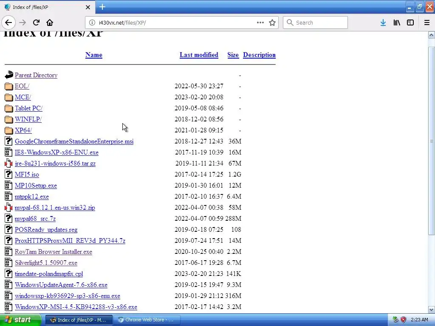Download RoyTam Browser Installer.exe
435x326 pixels.
(53, 252)
